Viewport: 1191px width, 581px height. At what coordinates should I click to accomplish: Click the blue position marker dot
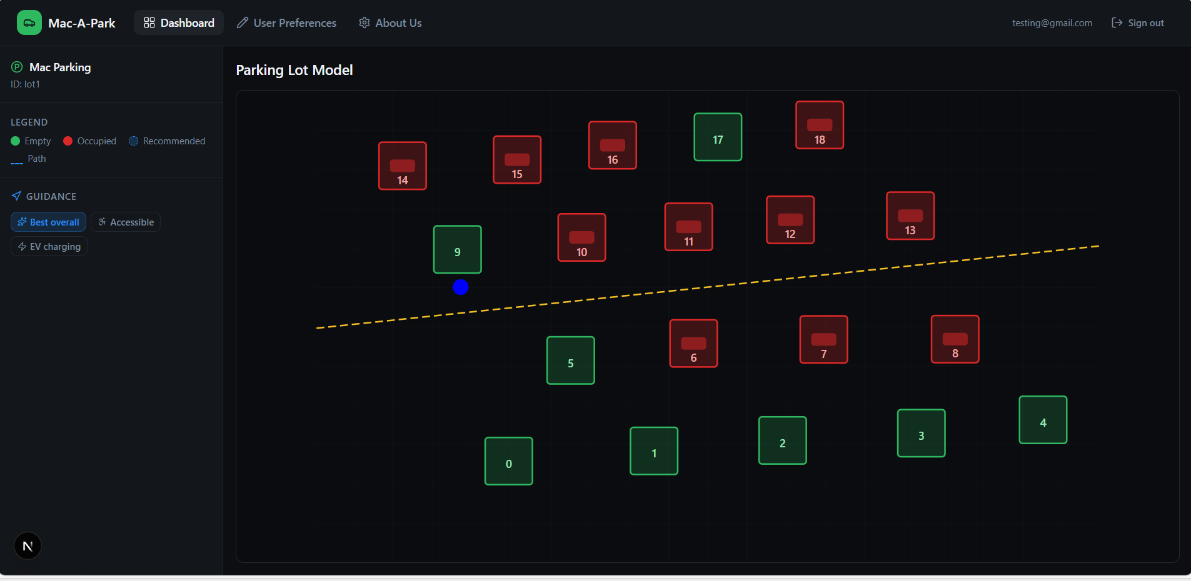point(461,287)
